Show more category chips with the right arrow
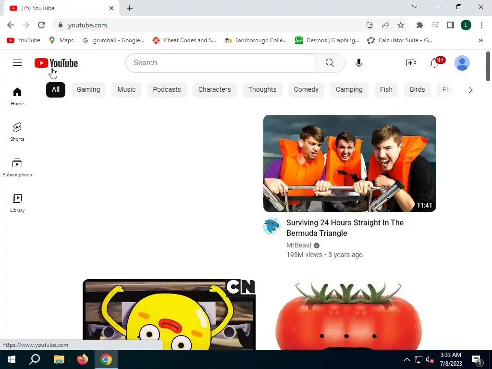492x369 pixels. click(x=470, y=90)
